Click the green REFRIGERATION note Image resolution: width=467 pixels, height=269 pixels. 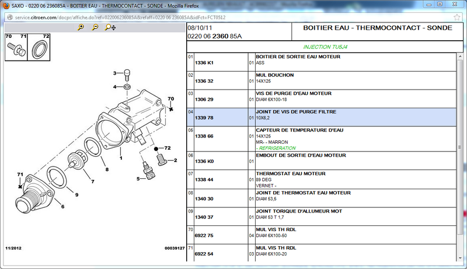[276, 148]
